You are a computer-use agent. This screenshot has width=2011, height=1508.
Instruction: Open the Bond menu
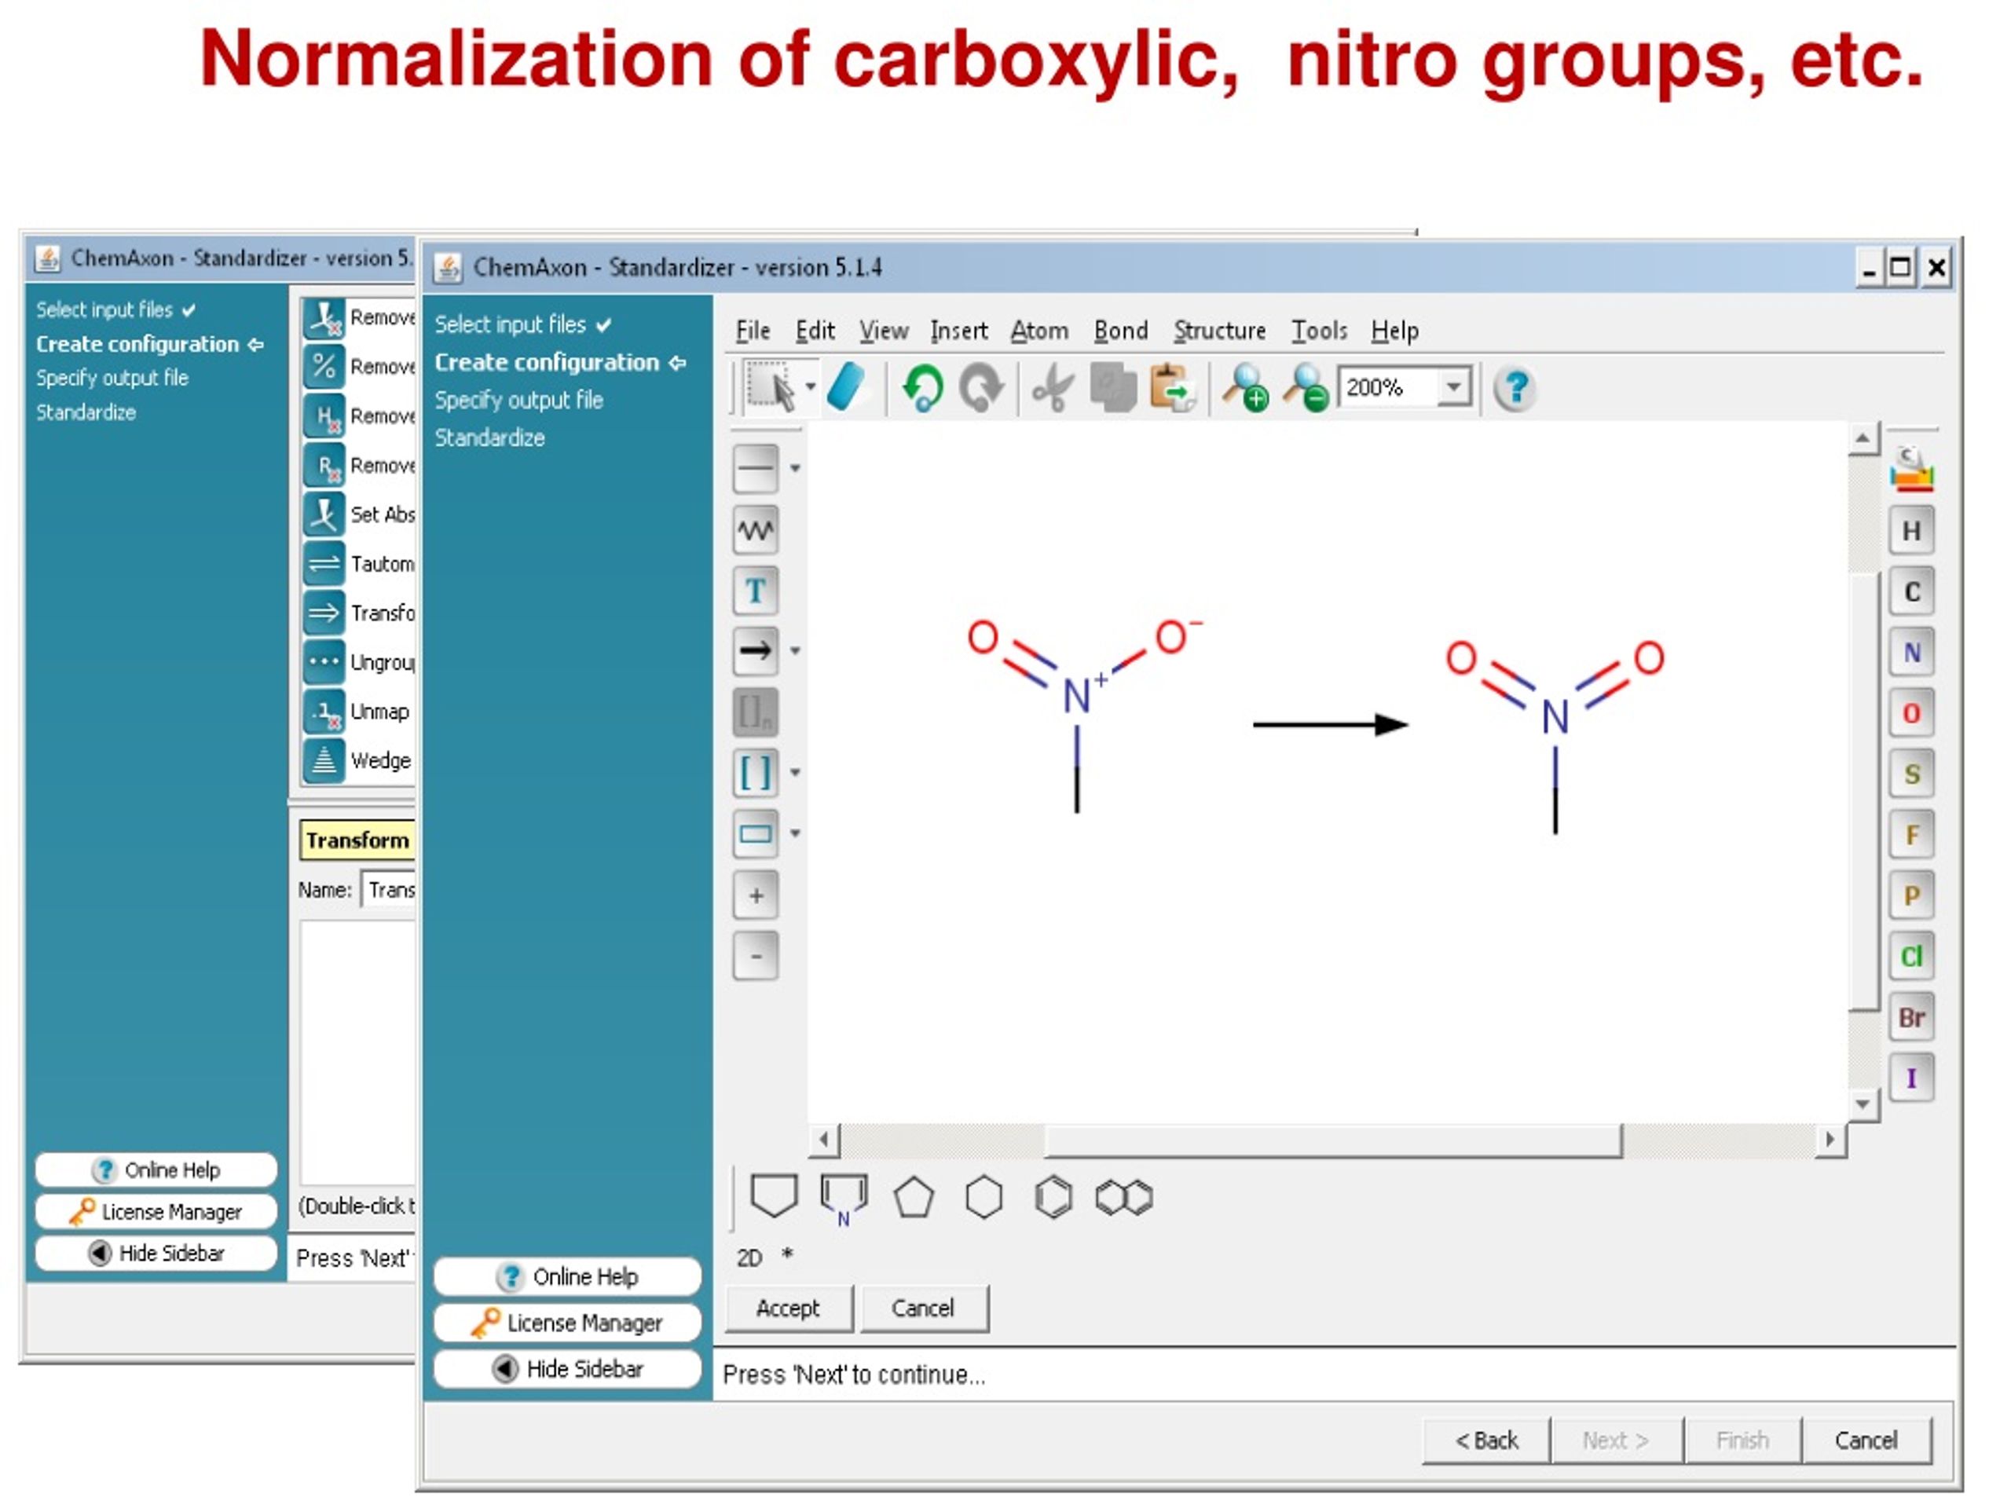(1121, 331)
